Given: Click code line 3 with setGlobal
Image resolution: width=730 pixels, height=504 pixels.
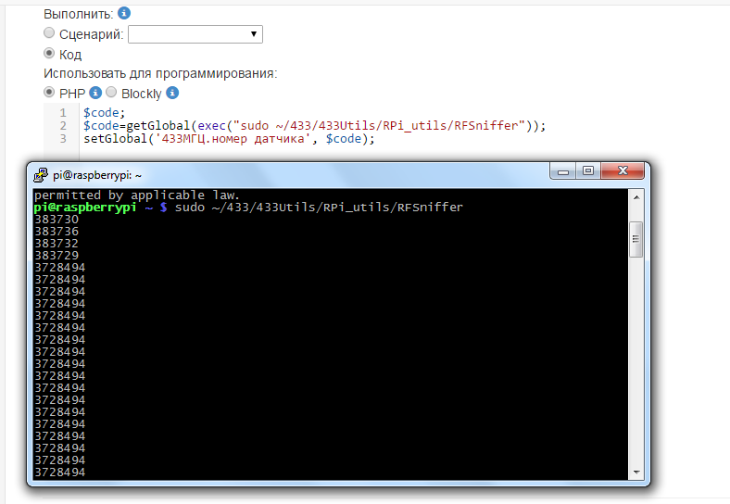Looking at the screenshot, I should pos(229,139).
